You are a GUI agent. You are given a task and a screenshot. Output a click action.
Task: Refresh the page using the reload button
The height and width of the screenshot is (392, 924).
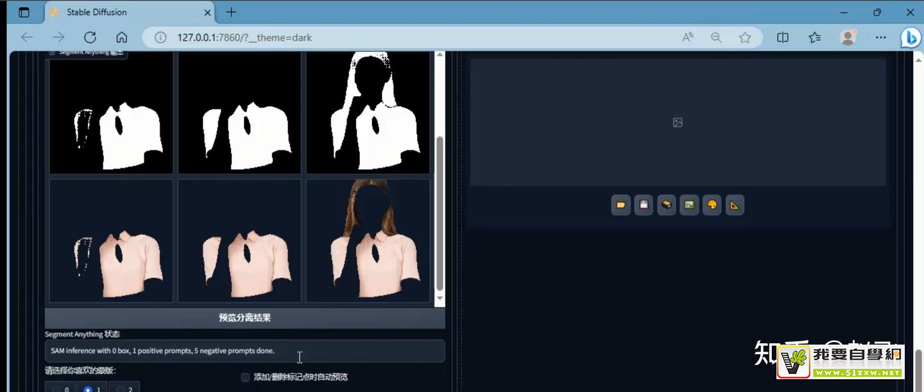point(90,38)
